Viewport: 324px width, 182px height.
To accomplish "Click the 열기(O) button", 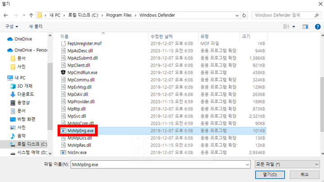I will tap(270, 174).
